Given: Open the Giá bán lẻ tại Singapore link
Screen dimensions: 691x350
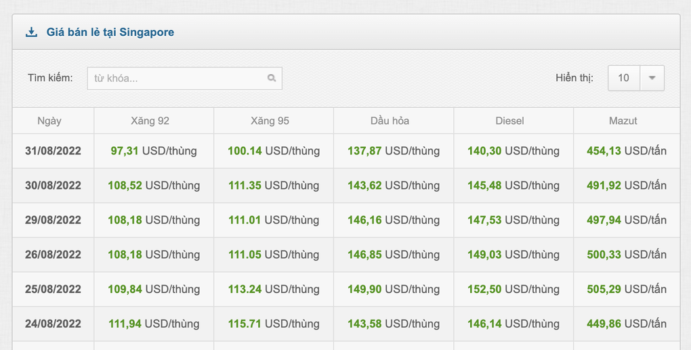Looking at the screenshot, I should pyautogui.click(x=110, y=32).
